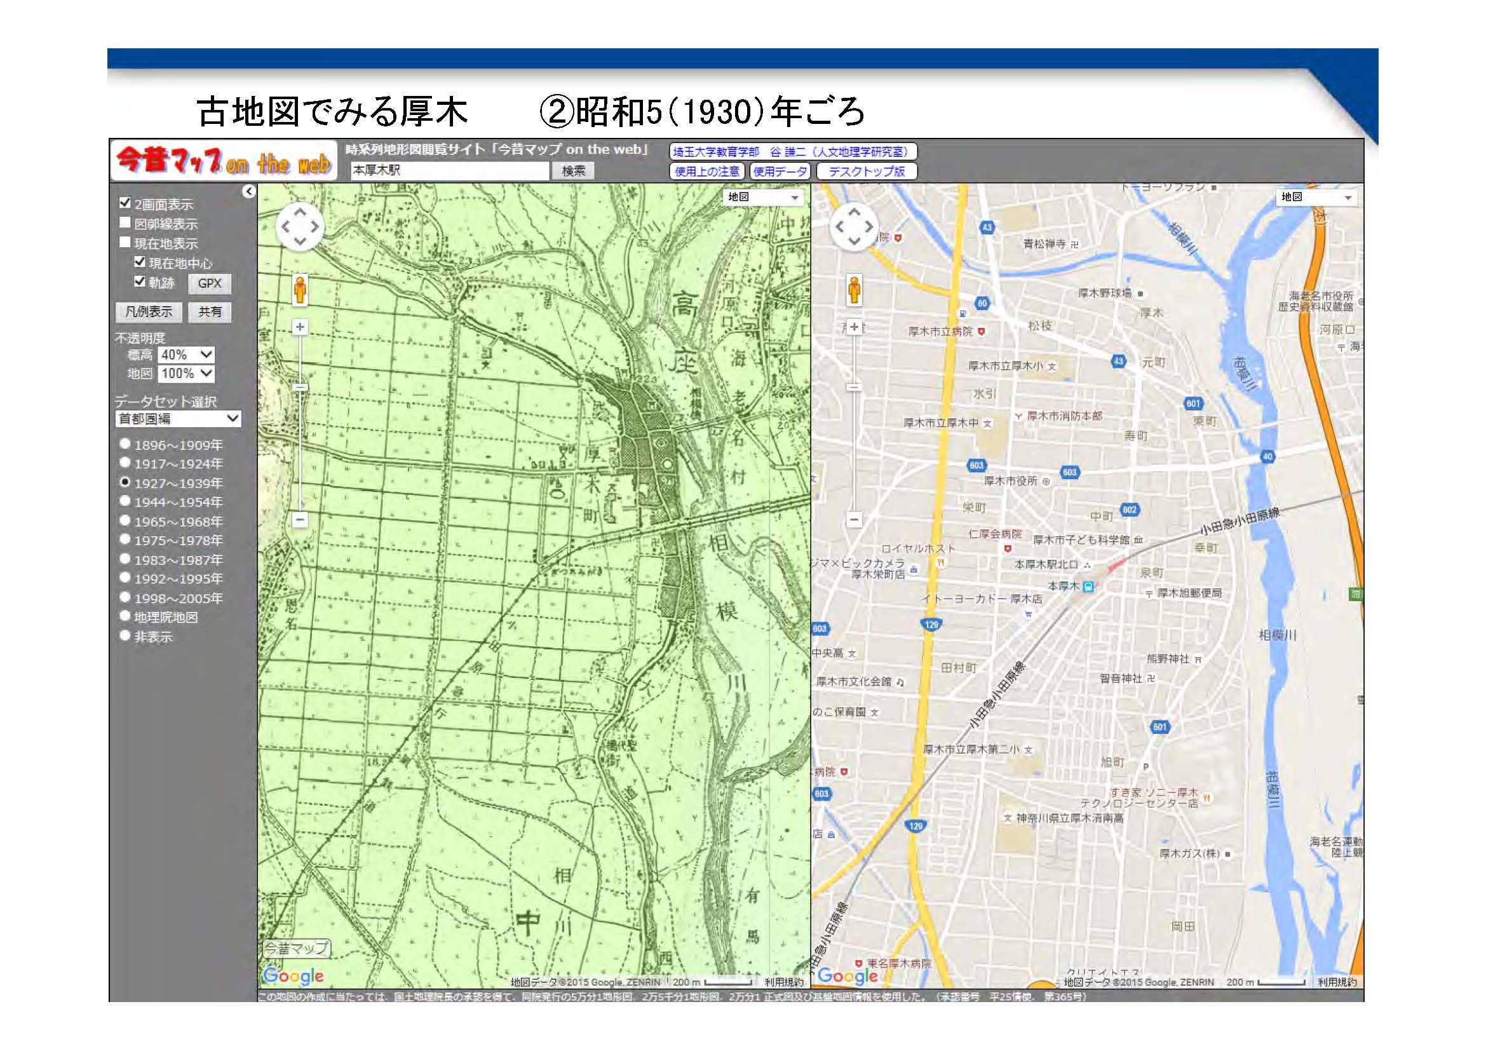Click the 本厚木駅 search input field
Image resolution: width=1486 pixels, height=1051 pixels.
click(x=450, y=171)
